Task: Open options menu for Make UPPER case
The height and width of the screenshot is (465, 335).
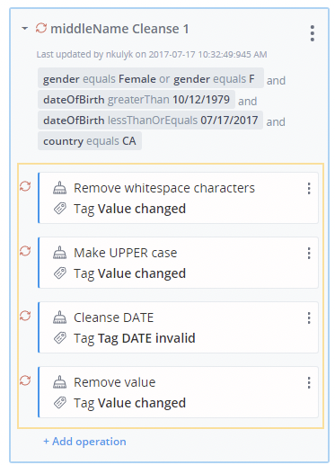Action: pos(309,253)
